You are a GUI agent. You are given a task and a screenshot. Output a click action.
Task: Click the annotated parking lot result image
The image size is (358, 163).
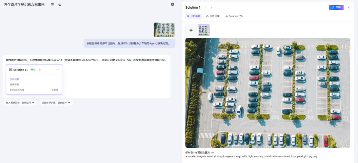coord(268,93)
